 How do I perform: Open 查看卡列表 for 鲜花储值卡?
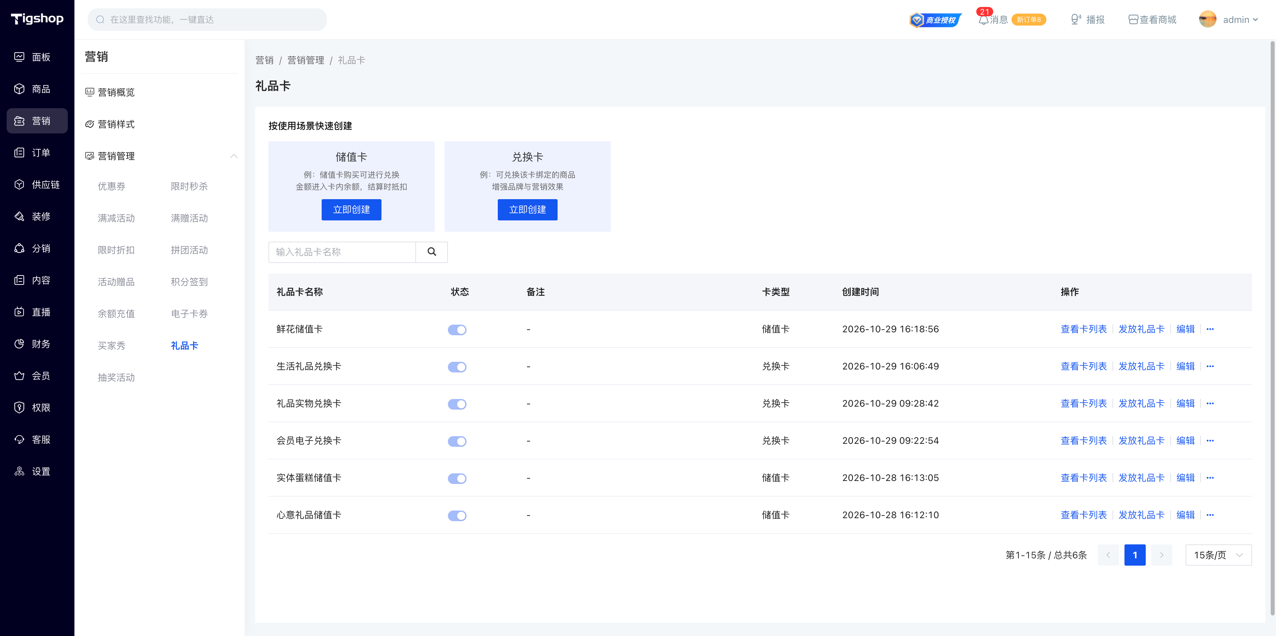click(1083, 329)
